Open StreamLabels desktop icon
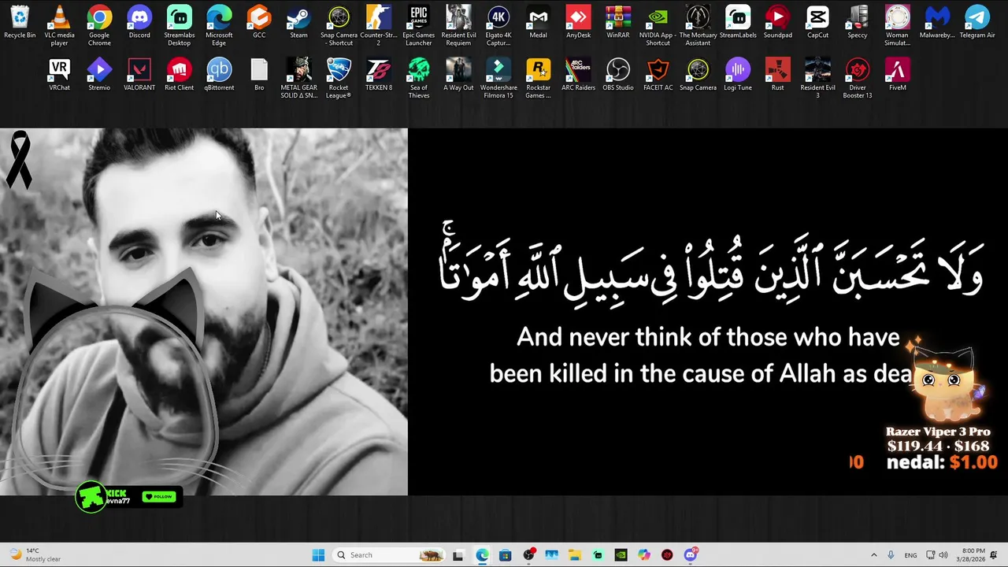Screen dimensions: 1008x567 pyautogui.click(x=738, y=22)
